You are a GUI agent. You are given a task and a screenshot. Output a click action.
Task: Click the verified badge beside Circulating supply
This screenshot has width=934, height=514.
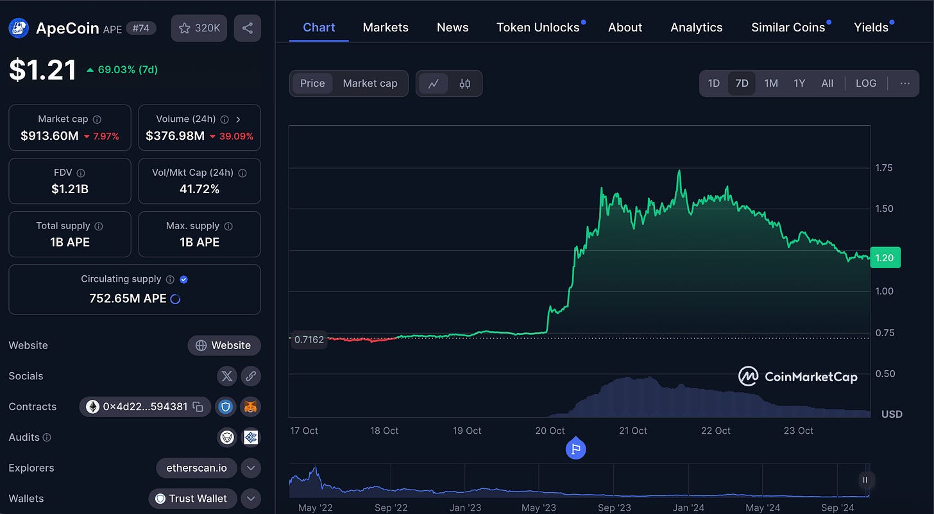point(184,279)
